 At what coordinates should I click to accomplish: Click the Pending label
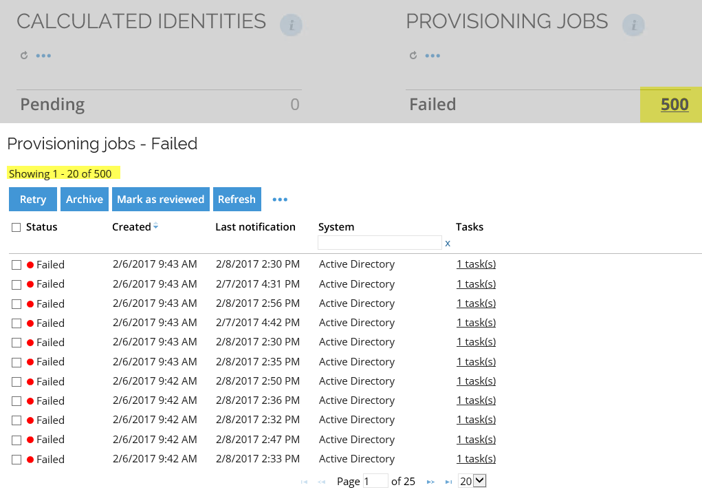tap(52, 105)
